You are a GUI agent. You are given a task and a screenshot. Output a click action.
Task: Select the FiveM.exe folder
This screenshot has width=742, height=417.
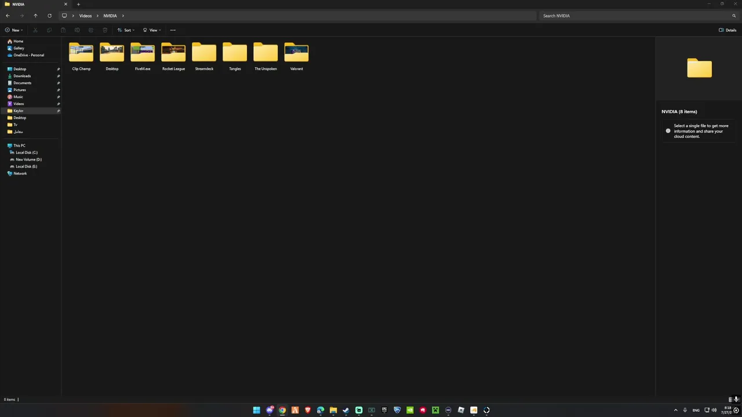pos(143,57)
